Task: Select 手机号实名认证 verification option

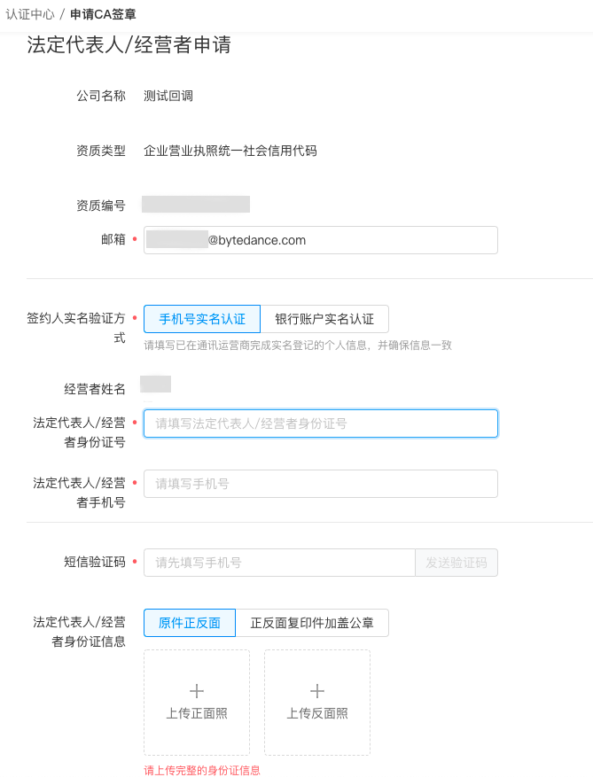Action: click(202, 319)
